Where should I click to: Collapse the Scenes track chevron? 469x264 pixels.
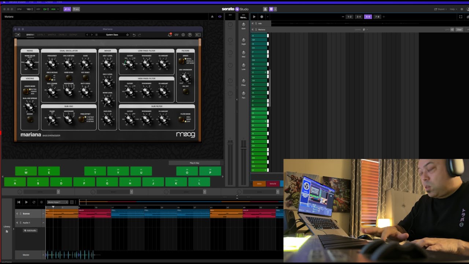[x=43, y=213]
